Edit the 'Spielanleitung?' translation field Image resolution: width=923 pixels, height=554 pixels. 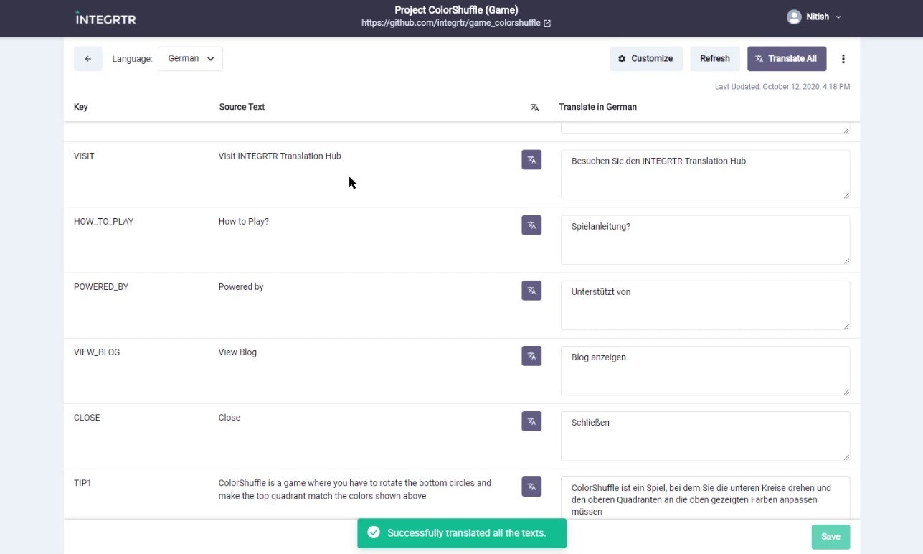[x=705, y=240]
